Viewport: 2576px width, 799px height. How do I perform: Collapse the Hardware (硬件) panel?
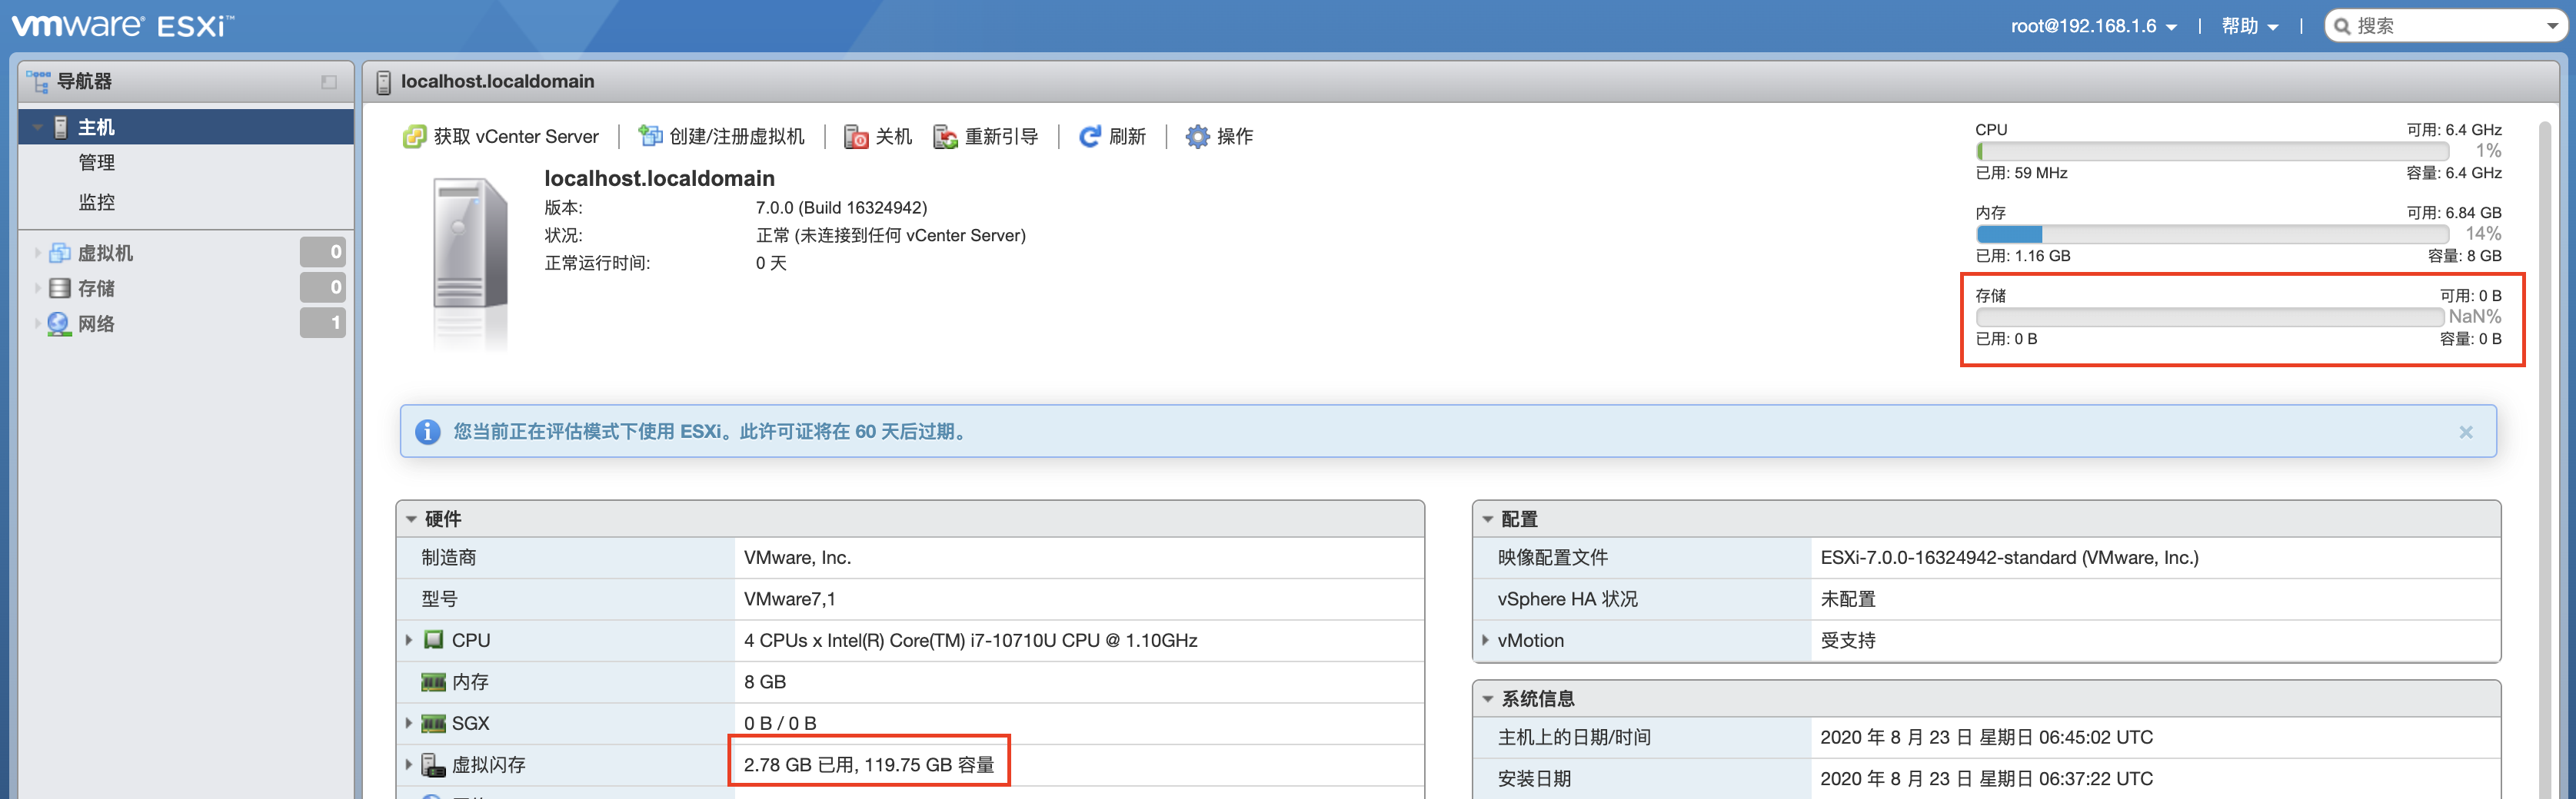[x=411, y=519]
